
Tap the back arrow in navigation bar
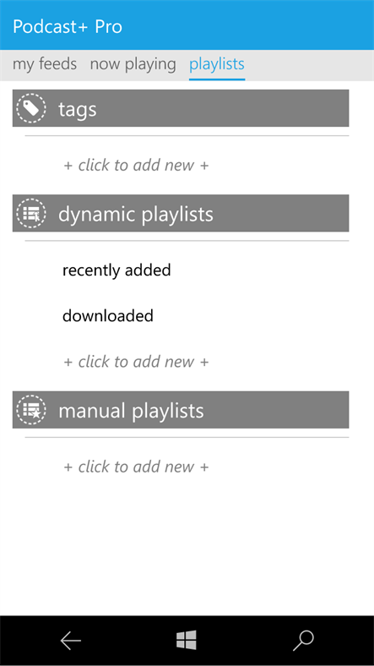click(x=70, y=641)
